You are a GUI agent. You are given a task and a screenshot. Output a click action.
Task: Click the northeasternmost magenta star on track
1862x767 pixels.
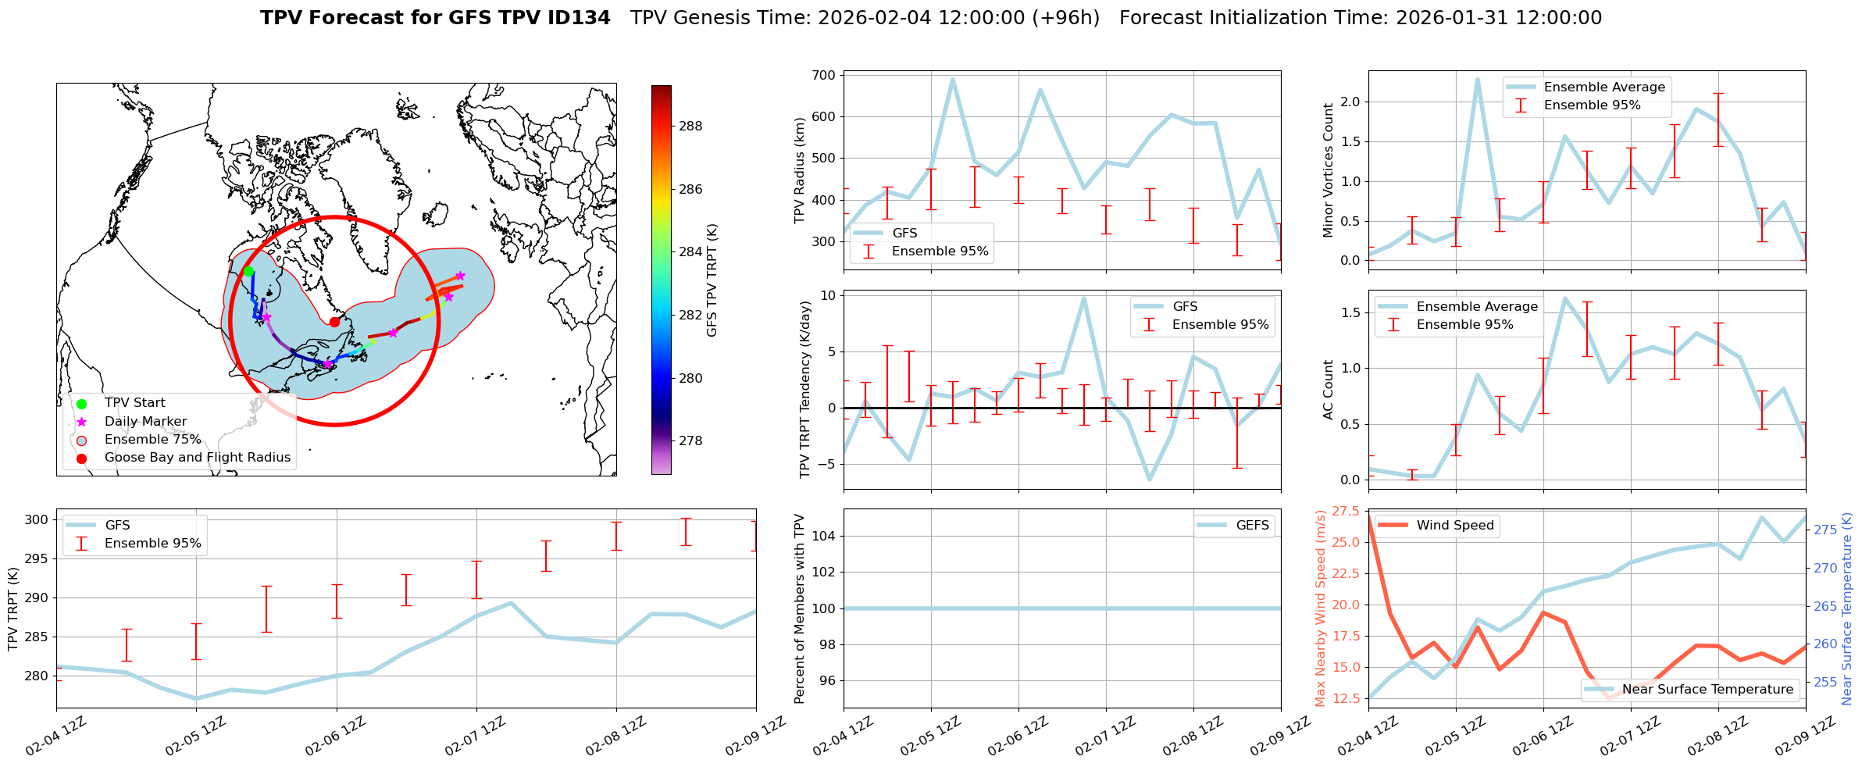point(460,276)
